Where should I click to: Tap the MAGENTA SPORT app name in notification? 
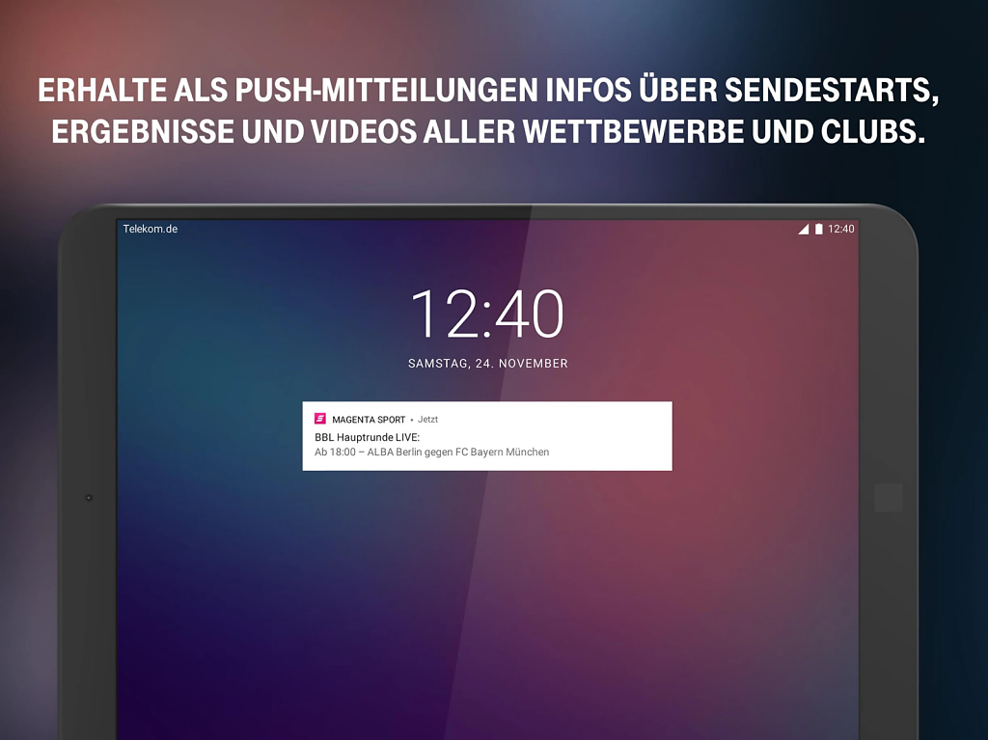(x=369, y=419)
